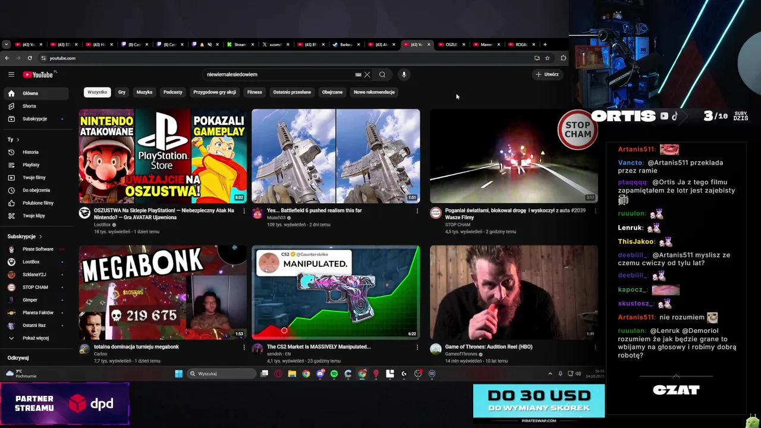Open the on-screen keyboard icon in search box

(x=358, y=74)
